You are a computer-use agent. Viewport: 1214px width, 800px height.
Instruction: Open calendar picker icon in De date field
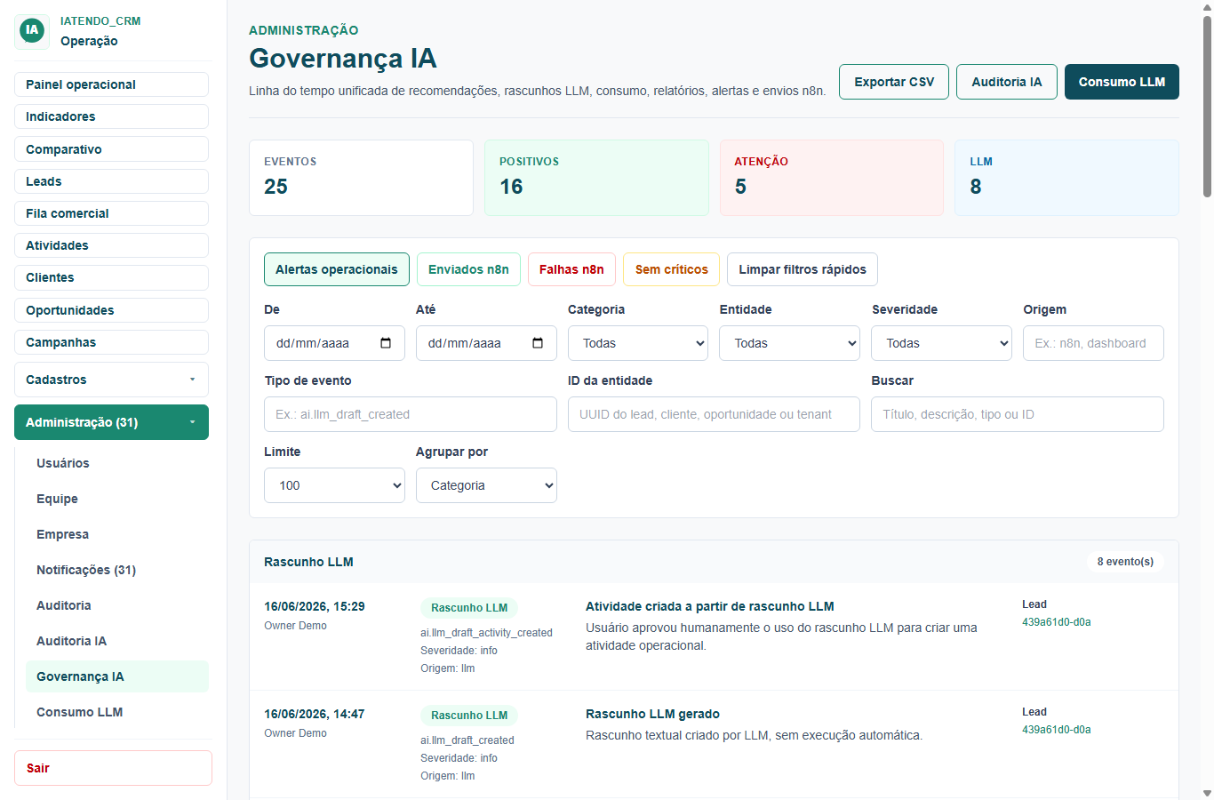click(386, 343)
